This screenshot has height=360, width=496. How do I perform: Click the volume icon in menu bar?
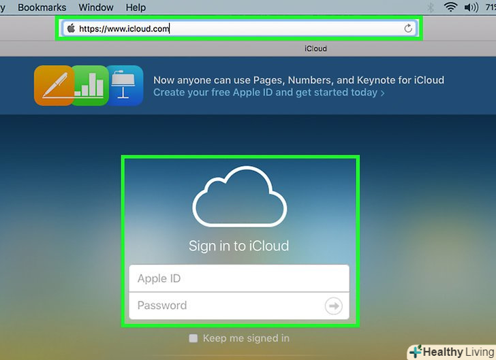pyautogui.click(x=471, y=7)
